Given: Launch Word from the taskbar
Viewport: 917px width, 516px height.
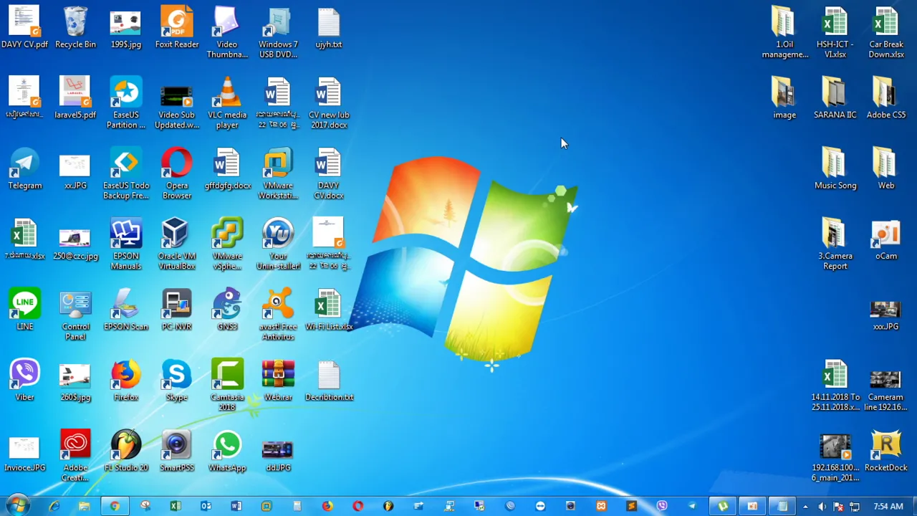Looking at the screenshot, I should (x=236, y=506).
